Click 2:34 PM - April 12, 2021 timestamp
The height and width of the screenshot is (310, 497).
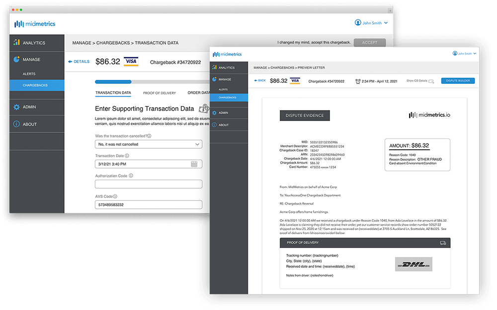379,81
